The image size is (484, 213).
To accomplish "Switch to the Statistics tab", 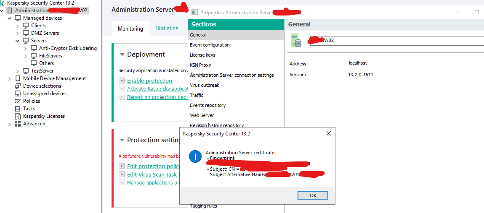I will click(x=167, y=29).
